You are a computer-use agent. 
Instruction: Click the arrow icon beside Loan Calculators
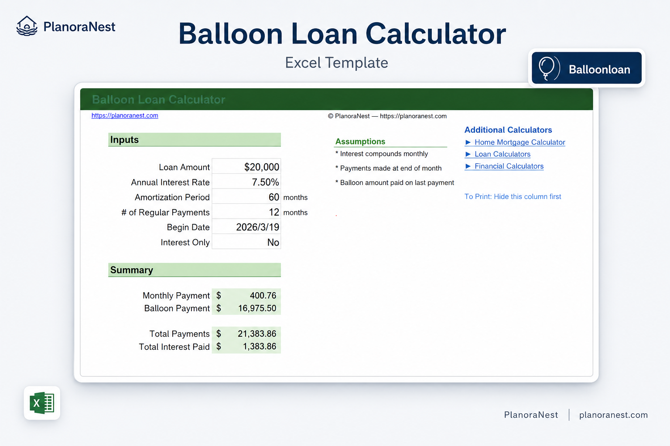pos(468,154)
